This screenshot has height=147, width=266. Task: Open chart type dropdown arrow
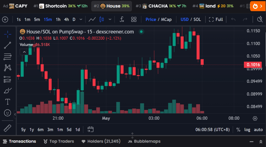click(110, 19)
